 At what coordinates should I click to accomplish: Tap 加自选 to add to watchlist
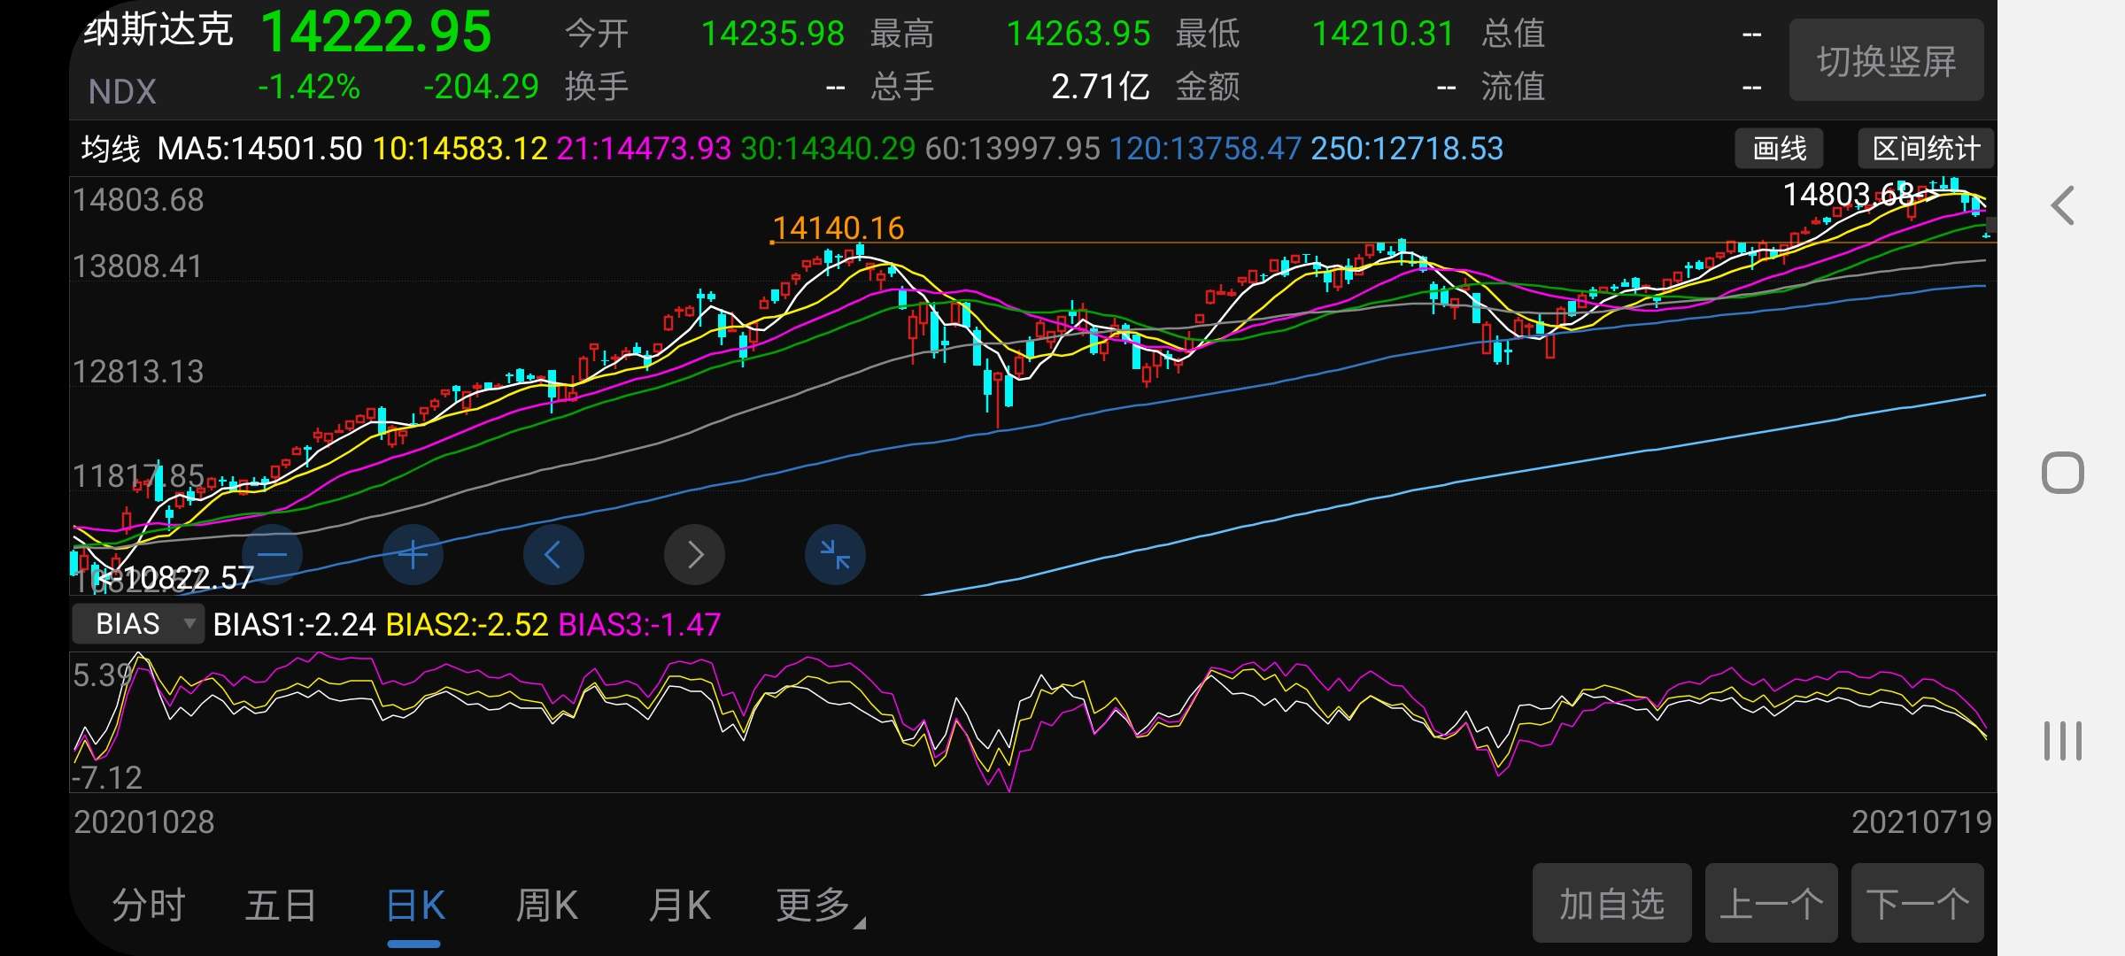[1611, 903]
